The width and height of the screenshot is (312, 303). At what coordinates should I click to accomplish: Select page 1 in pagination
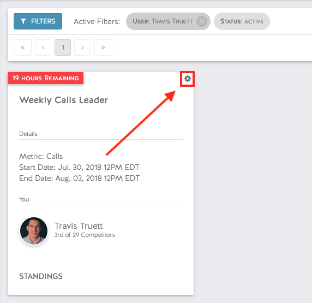click(63, 47)
